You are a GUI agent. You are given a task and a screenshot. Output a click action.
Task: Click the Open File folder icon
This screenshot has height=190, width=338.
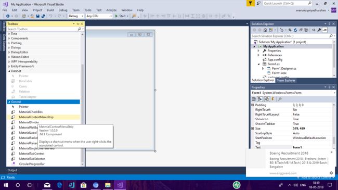pyautogui.click(x=32, y=16)
